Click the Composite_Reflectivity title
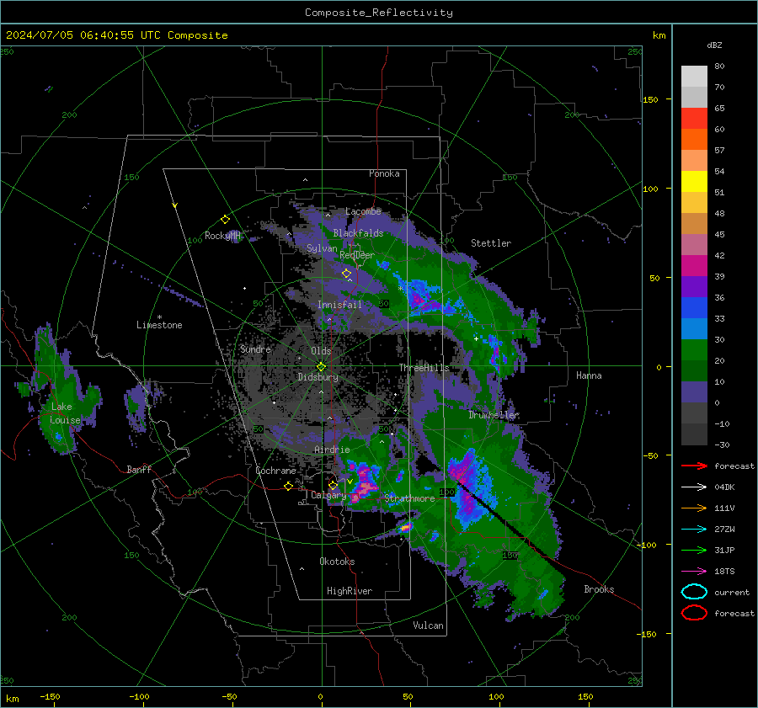 coord(379,13)
